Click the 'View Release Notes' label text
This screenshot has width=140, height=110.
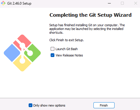[69, 55]
